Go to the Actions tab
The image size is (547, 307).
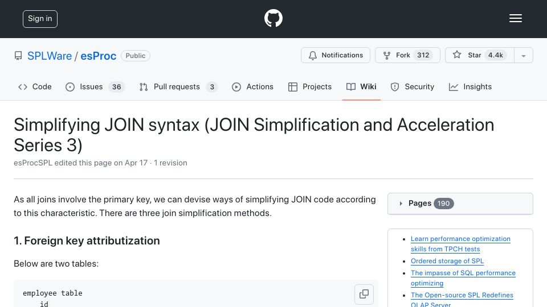click(252, 86)
